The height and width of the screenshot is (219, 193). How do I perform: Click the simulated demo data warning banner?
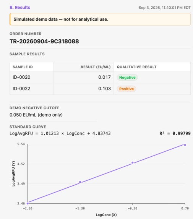100,19
